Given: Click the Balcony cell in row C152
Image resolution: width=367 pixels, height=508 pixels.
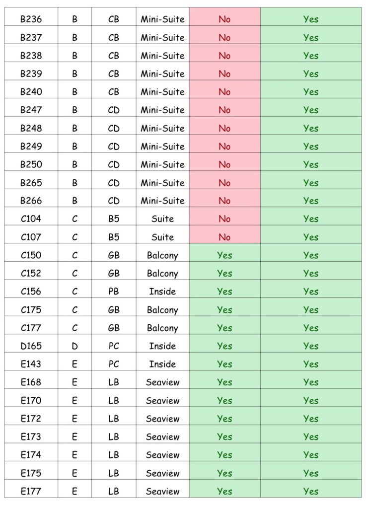Looking at the screenshot, I should pyautogui.click(x=162, y=274).
